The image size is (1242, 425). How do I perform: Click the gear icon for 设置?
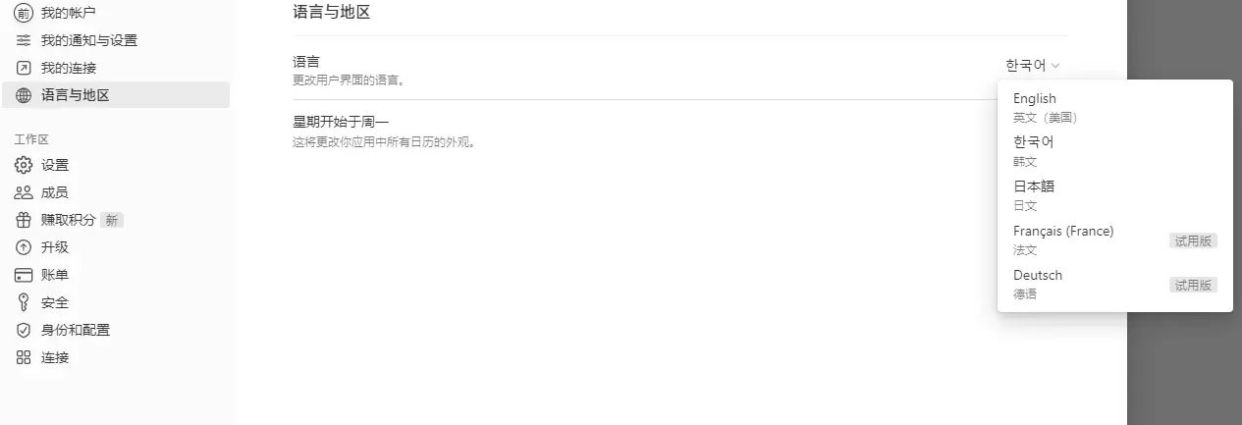24,165
